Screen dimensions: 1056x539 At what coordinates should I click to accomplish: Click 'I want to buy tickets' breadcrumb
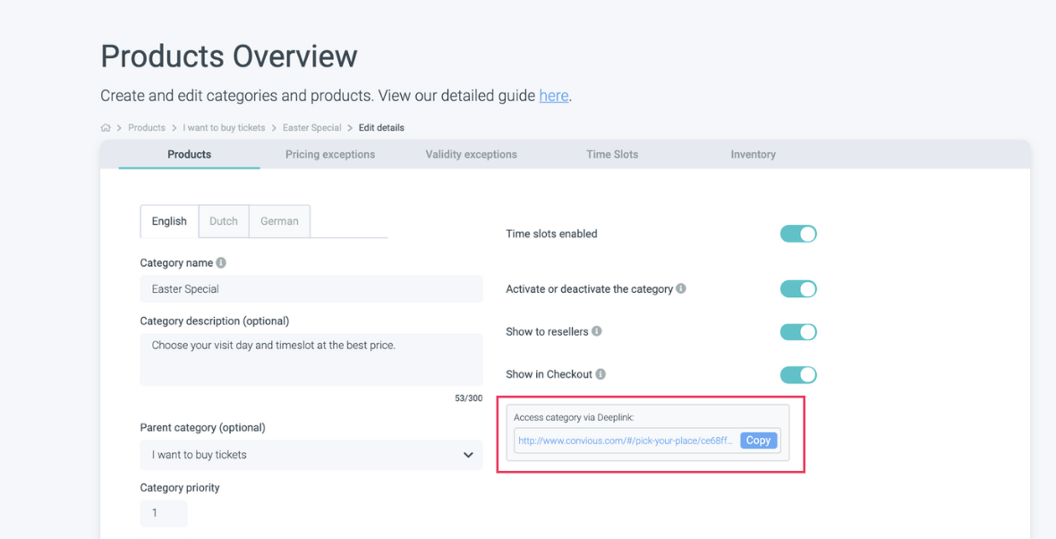[224, 128]
